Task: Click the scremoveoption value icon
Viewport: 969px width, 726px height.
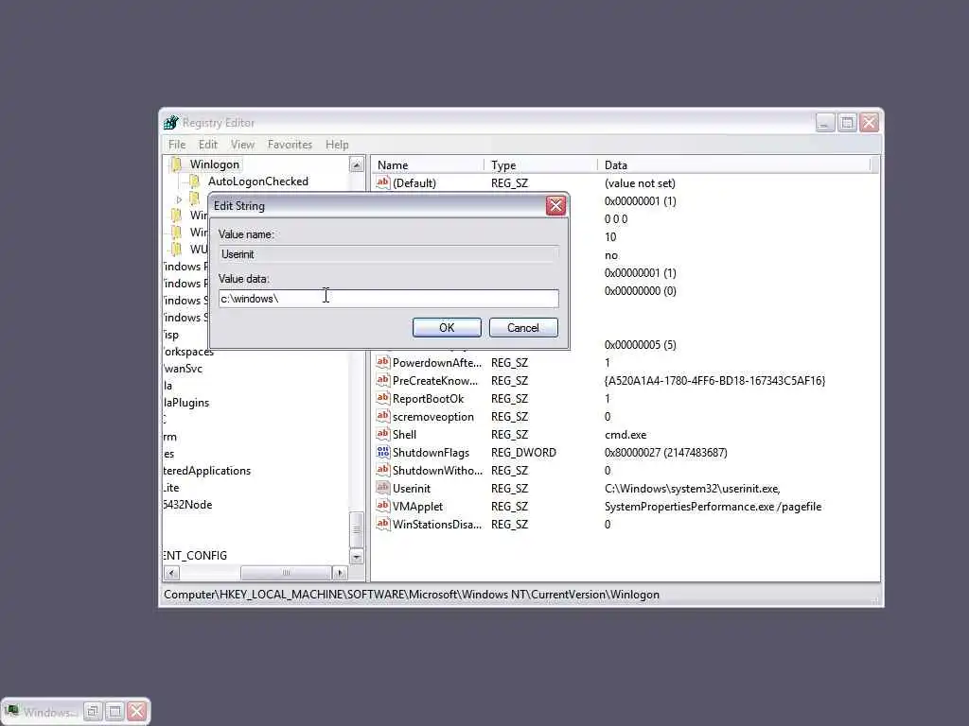Action: [x=383, y=416]
